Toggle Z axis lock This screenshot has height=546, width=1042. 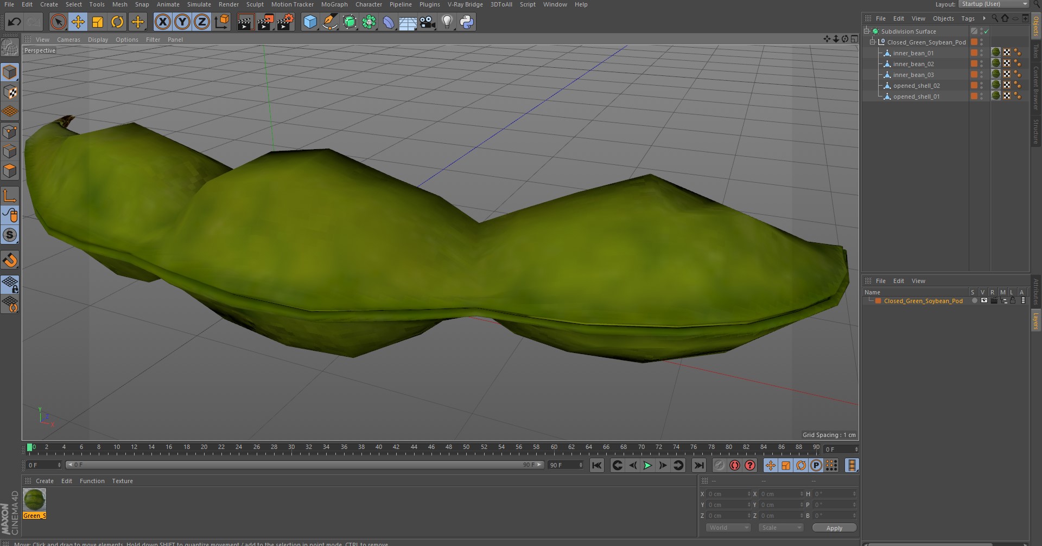(202, 22)
